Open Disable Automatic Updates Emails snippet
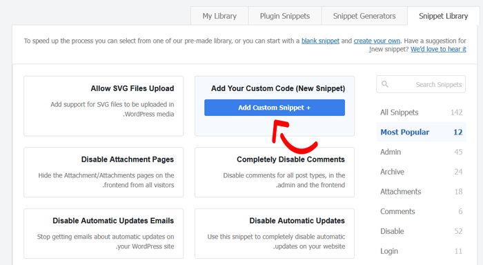Screen dimensions: 483x265 point(103,233)
